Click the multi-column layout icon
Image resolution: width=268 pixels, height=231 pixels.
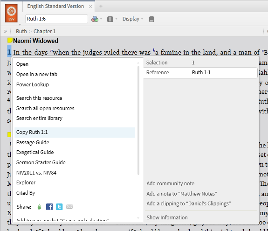(x=110, y=19)
